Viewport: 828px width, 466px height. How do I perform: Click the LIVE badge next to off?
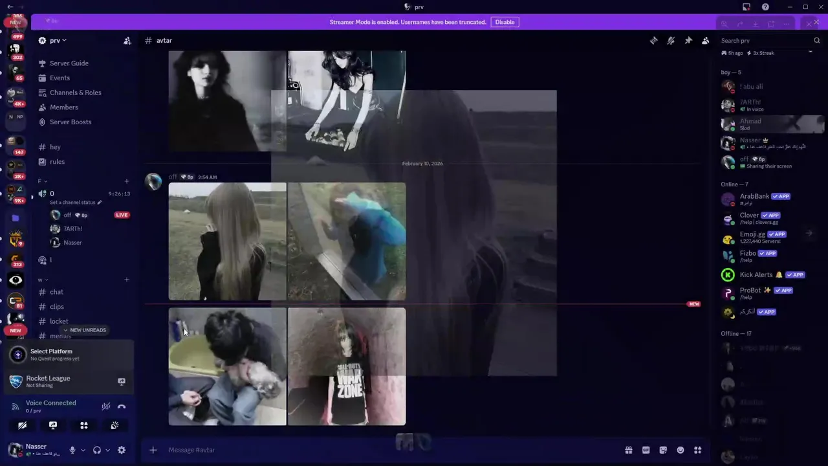point(122,215)
